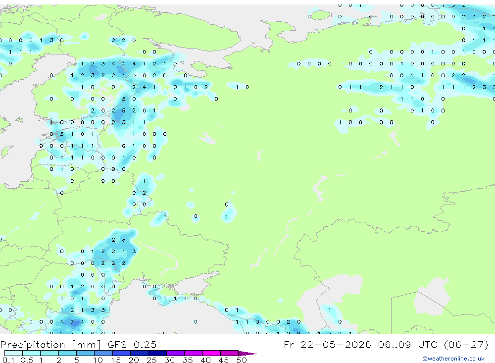Click the '35' legend scale label
This screenshot has width=495, height=363.
pos(188,360)
